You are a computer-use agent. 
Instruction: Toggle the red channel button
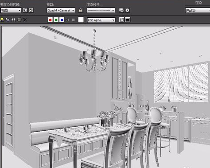point(50,20)
